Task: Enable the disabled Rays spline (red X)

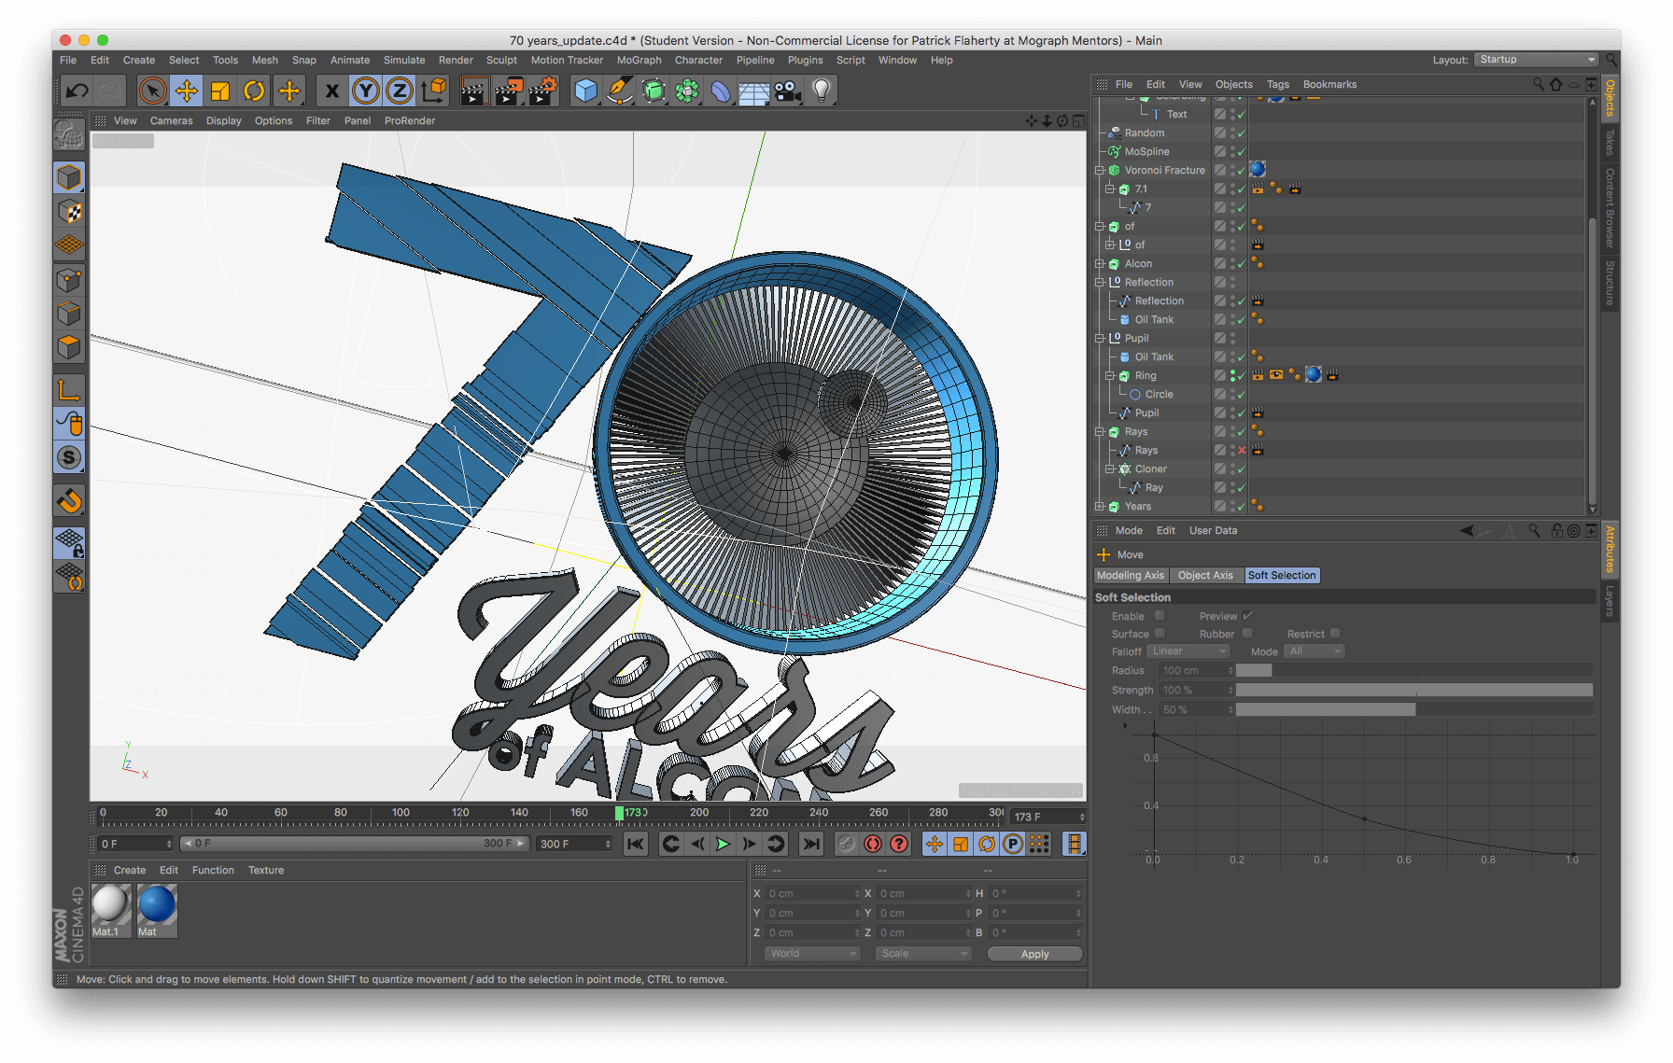Action: 1242,450
